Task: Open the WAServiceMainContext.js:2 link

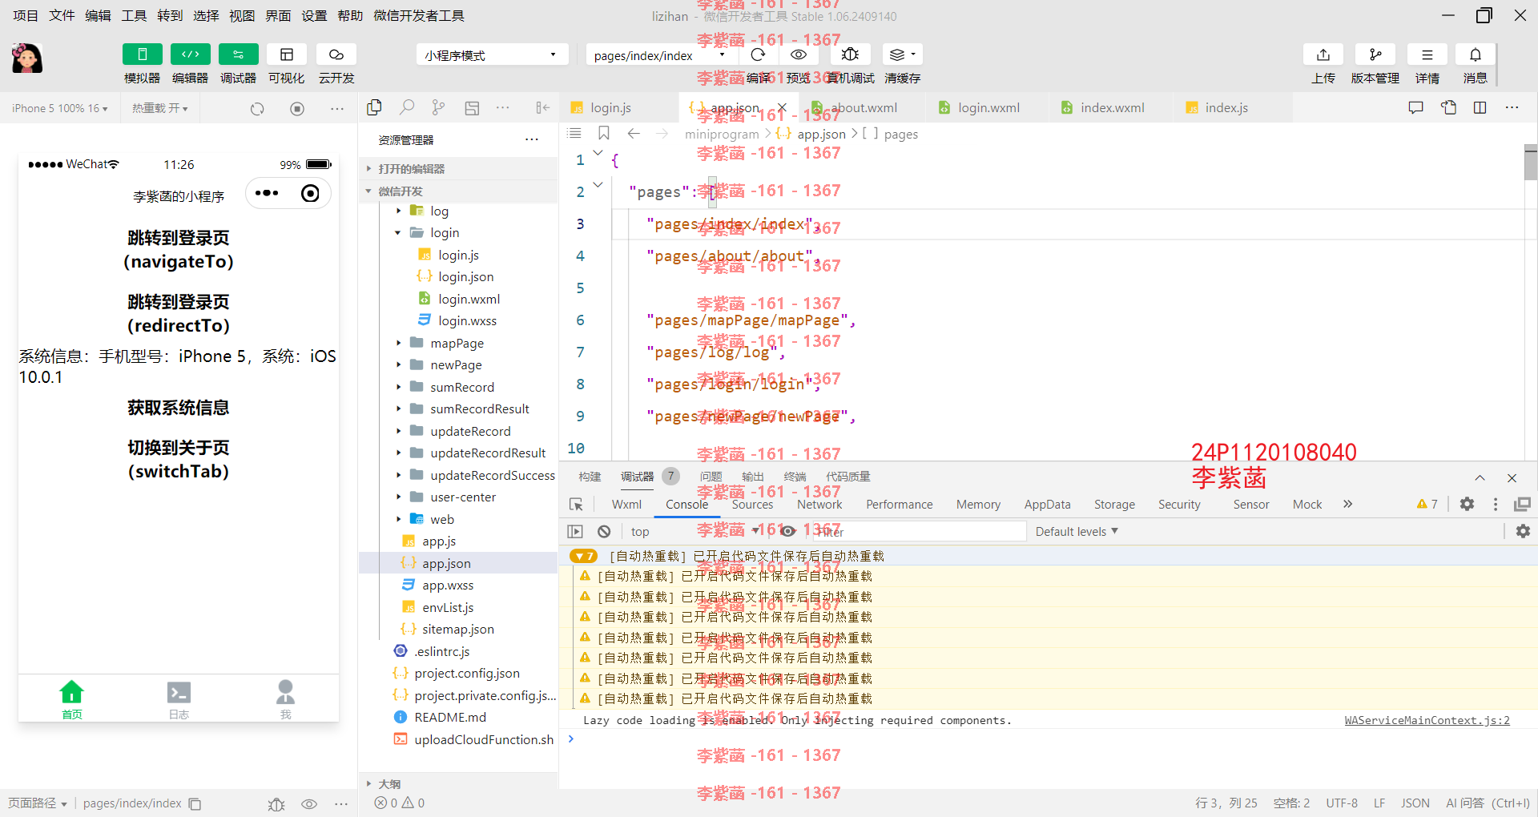Action: tap(1427, 720)
